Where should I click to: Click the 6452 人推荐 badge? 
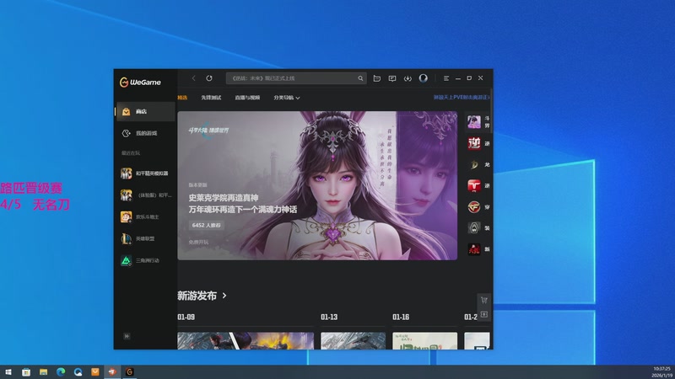pyautogui.click(x=207, y=225)
